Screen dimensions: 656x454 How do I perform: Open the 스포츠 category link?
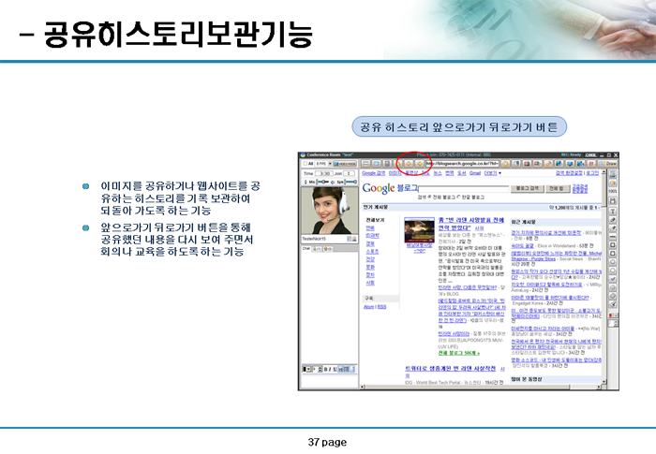point(372,252)
